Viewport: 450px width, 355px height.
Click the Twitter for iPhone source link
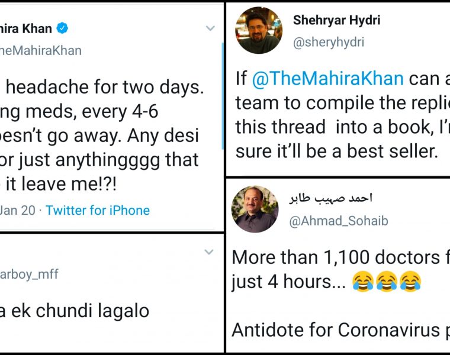coord(98,210)
